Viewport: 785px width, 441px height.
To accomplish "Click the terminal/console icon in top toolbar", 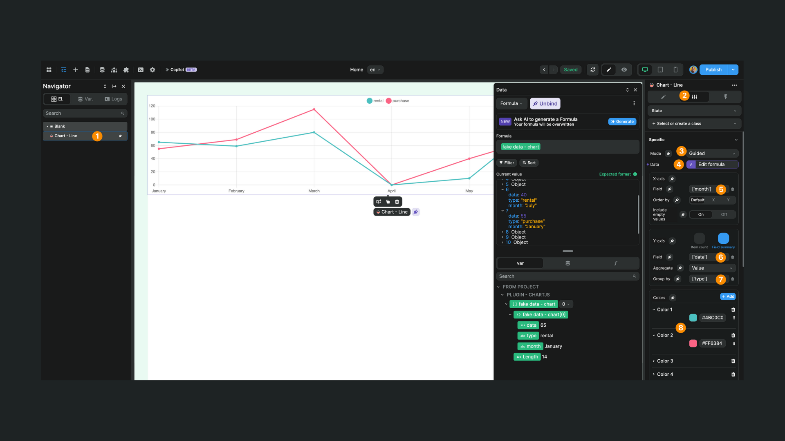I will (x=141, y=69).
